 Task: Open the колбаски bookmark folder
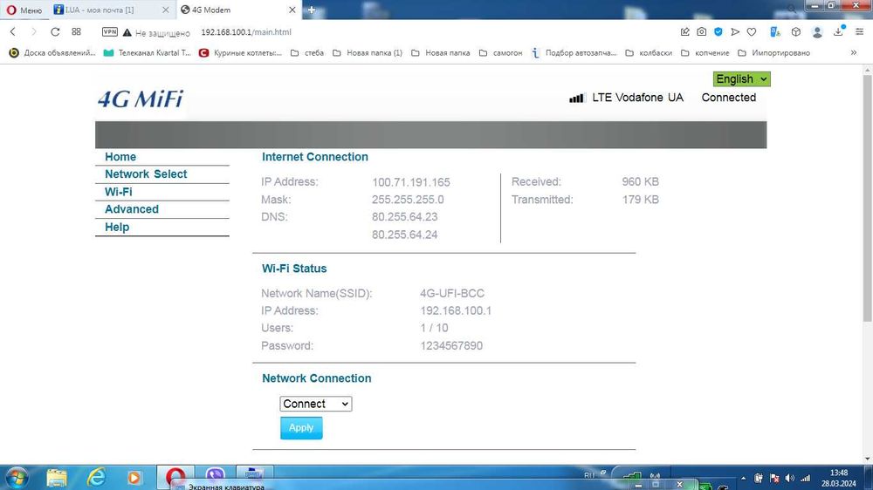pos(649,53)
